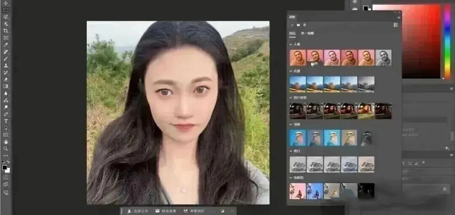
Task: Collapse the 风景 presets group
Action: coord(291,71)
